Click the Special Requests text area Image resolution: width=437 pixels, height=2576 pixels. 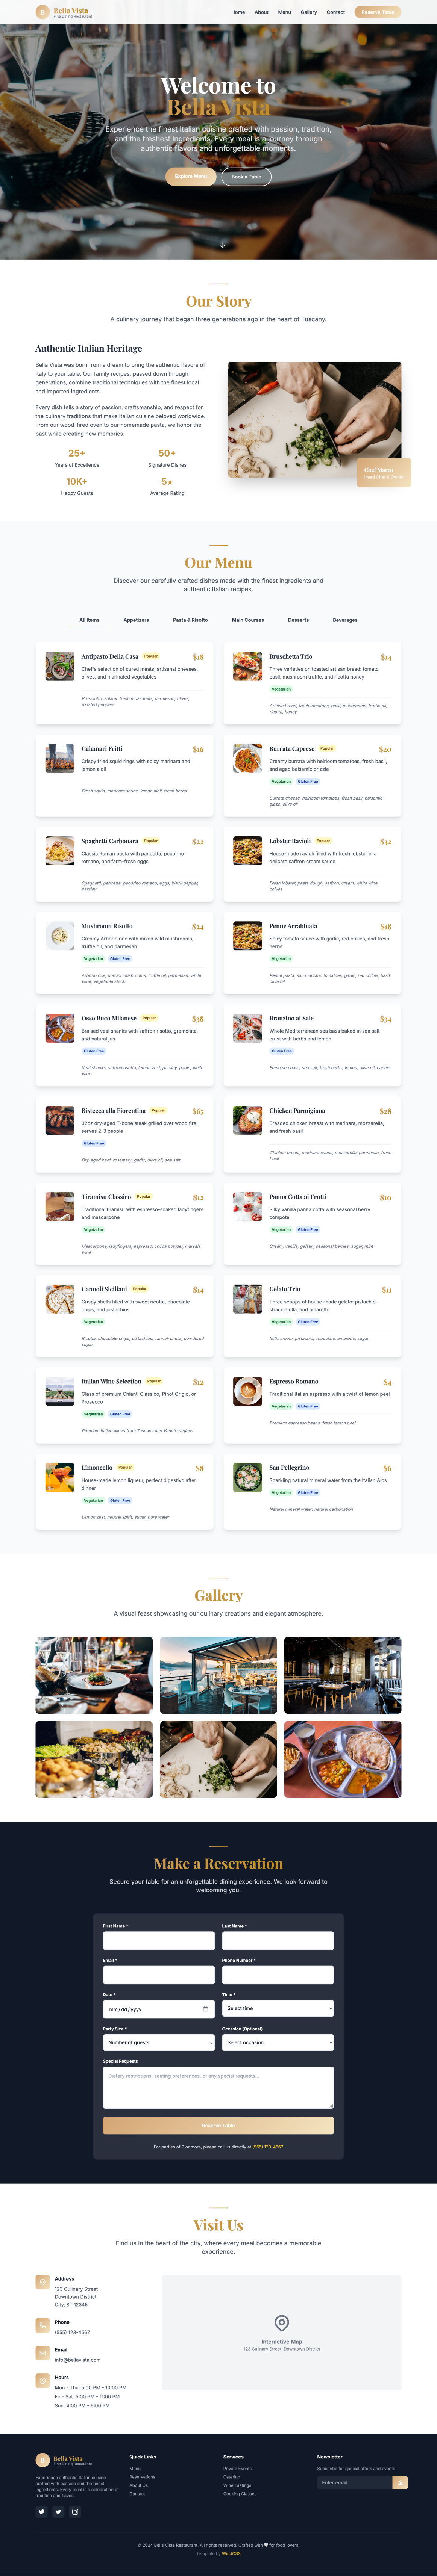218,2088
